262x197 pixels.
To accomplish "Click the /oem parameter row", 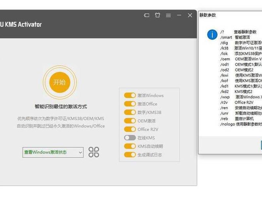I will click(x=241, y=59).
